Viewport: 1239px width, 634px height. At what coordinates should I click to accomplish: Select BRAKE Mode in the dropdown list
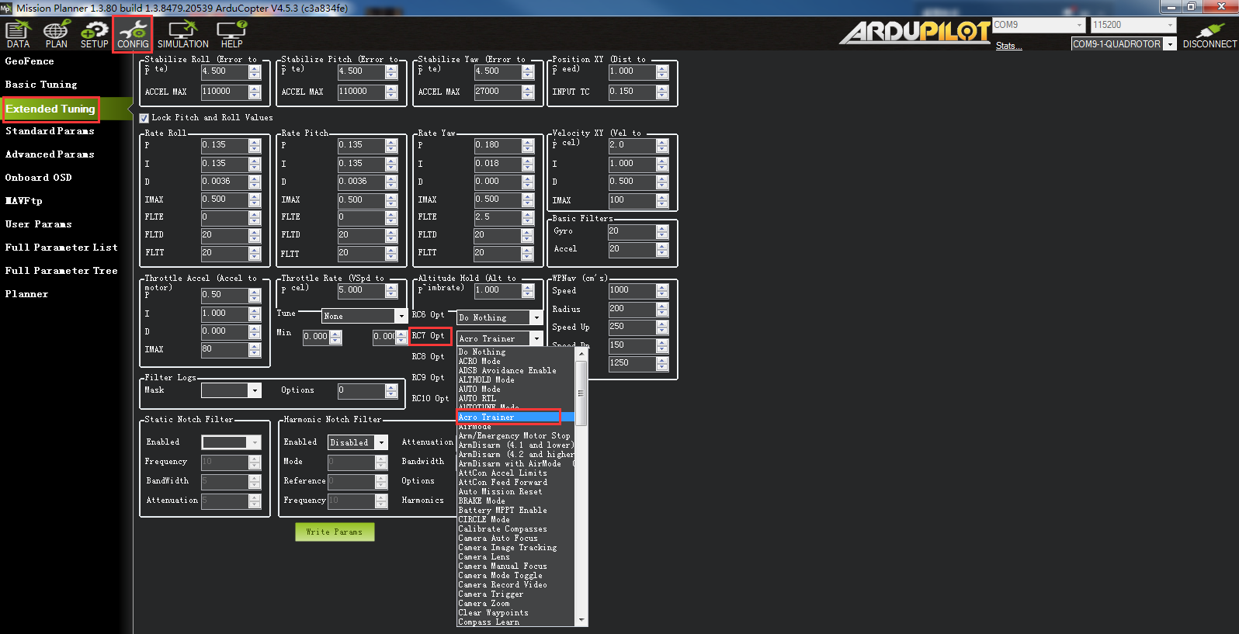click(x=481, y=501)
